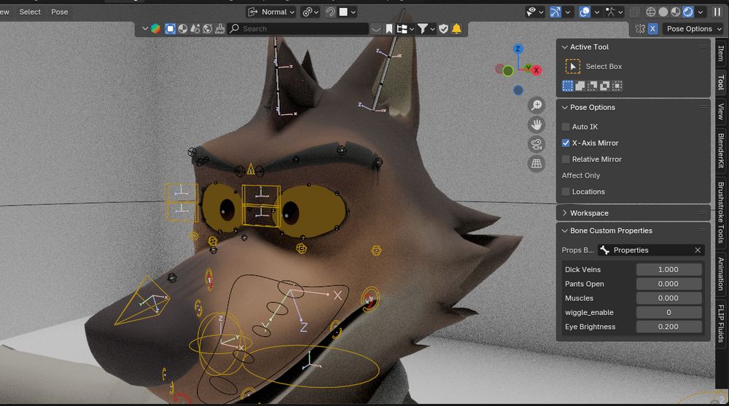Clear the Props Bone field with X
The width and height of the screenshot is (729, 406).
[x=698, y=250]
